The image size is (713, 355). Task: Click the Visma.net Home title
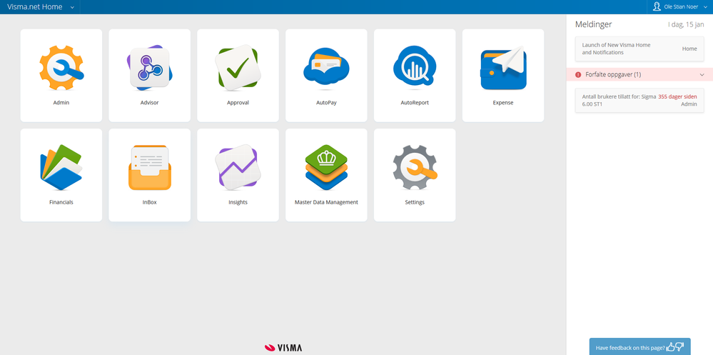34,7
